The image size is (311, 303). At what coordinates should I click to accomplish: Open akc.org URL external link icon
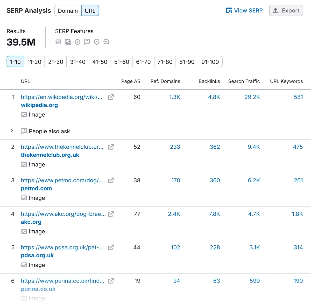pyautogui.click(x=111, y=214)
